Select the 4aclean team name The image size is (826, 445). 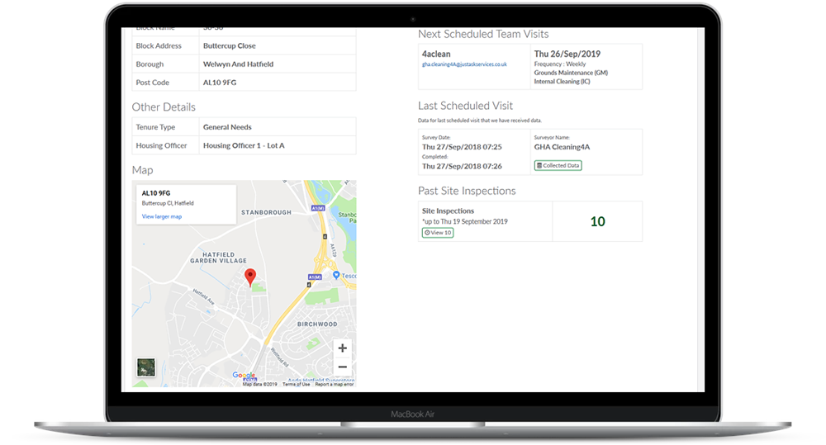(x=434, y=54)
